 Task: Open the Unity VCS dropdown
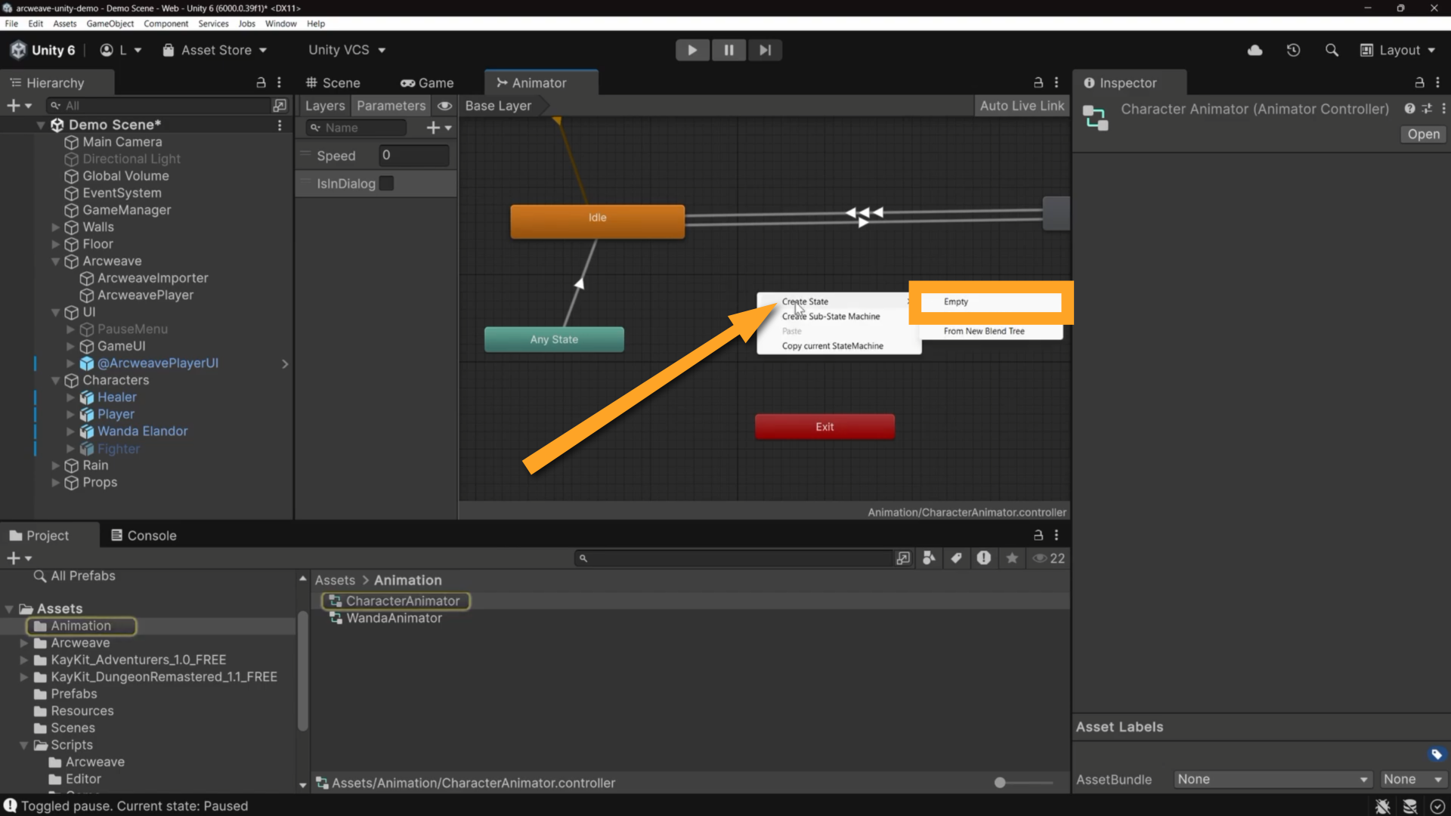tap(347, 50)
